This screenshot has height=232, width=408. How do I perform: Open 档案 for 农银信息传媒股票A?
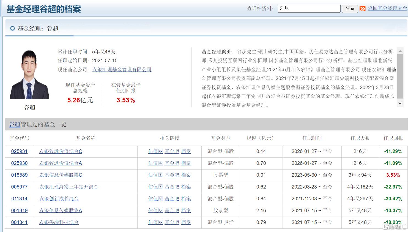186,211
